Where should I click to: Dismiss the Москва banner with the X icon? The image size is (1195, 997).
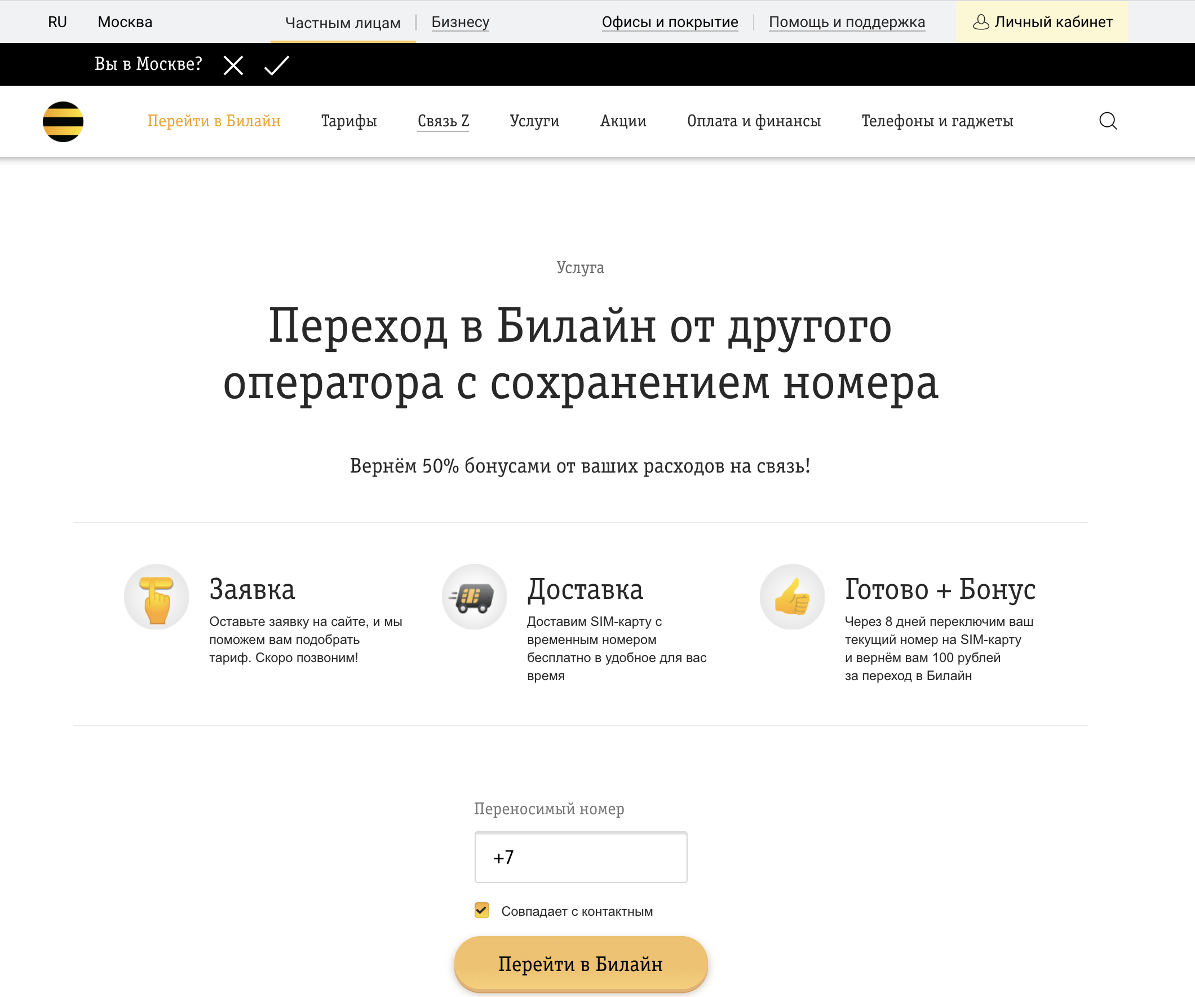(x=232, y=64)
